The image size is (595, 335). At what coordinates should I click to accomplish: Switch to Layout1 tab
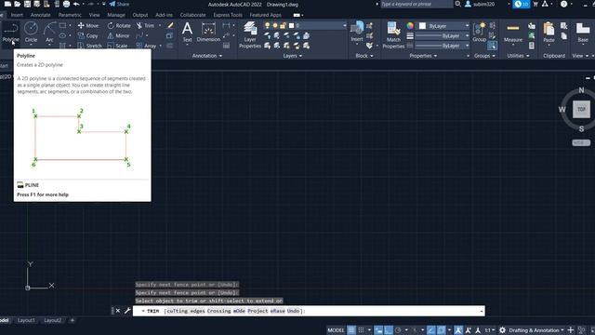(x=26, y=320)
